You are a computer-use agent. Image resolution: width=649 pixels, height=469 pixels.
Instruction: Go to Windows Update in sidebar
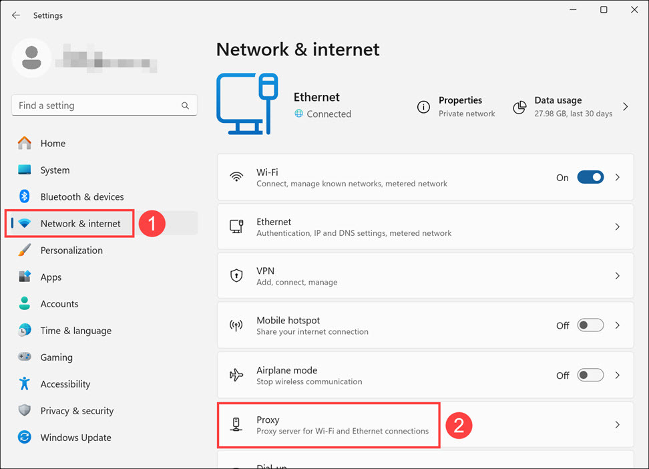click(x=75, y=438)
